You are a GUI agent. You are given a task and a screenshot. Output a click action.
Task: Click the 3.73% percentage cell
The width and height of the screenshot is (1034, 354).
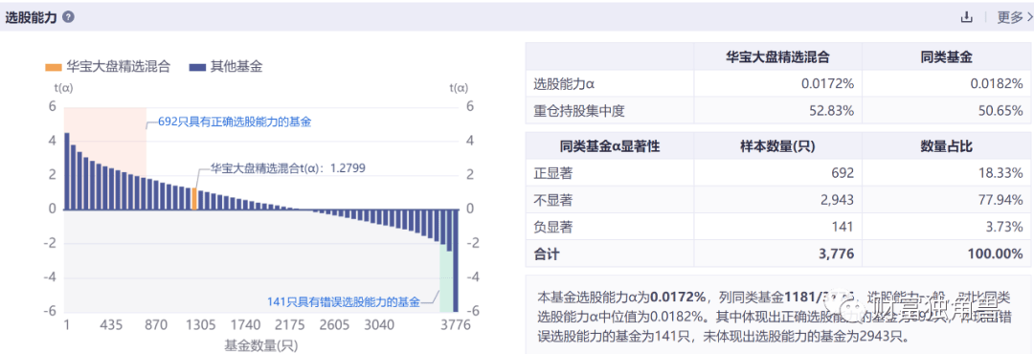pyautogui.click(x=1005, y=227)
